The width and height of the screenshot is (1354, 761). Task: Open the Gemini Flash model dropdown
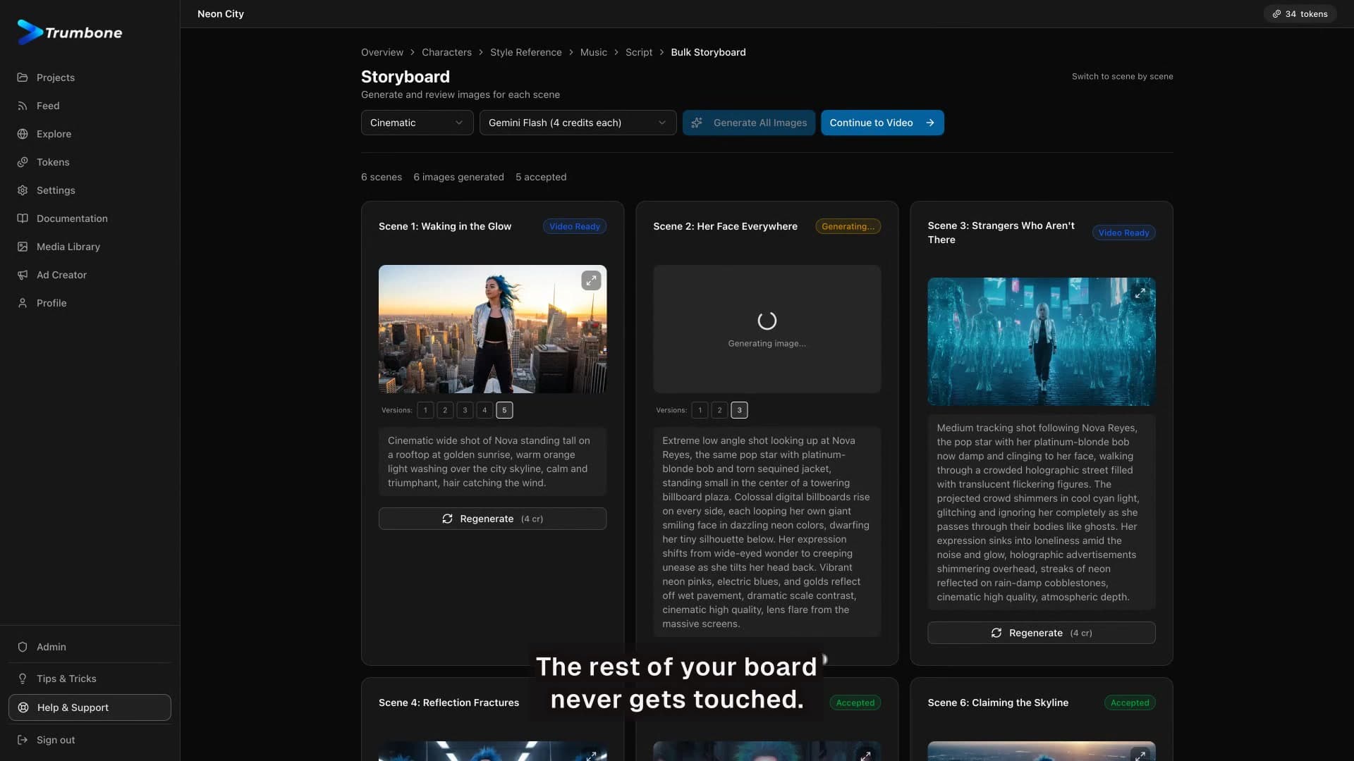(x=578, y=123)
